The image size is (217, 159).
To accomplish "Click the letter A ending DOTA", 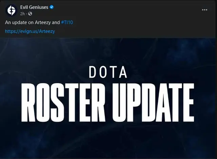I will tap(123, 72).
